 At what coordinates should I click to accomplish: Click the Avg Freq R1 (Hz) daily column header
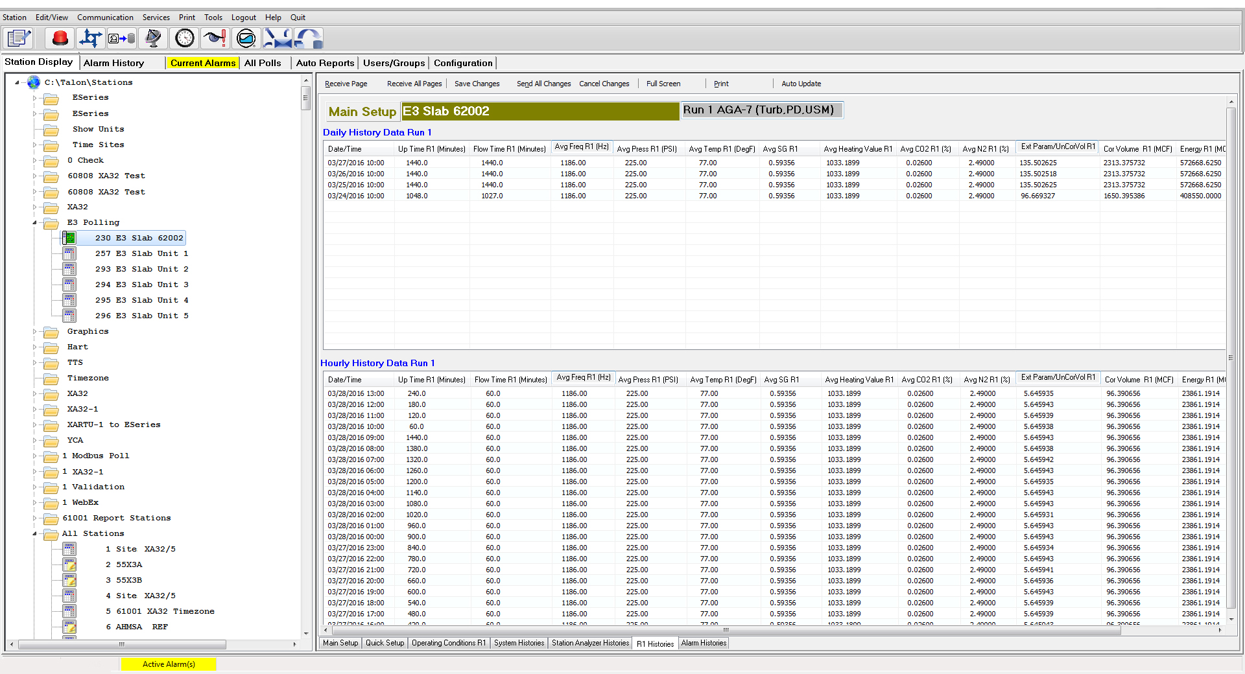[582, 147]
